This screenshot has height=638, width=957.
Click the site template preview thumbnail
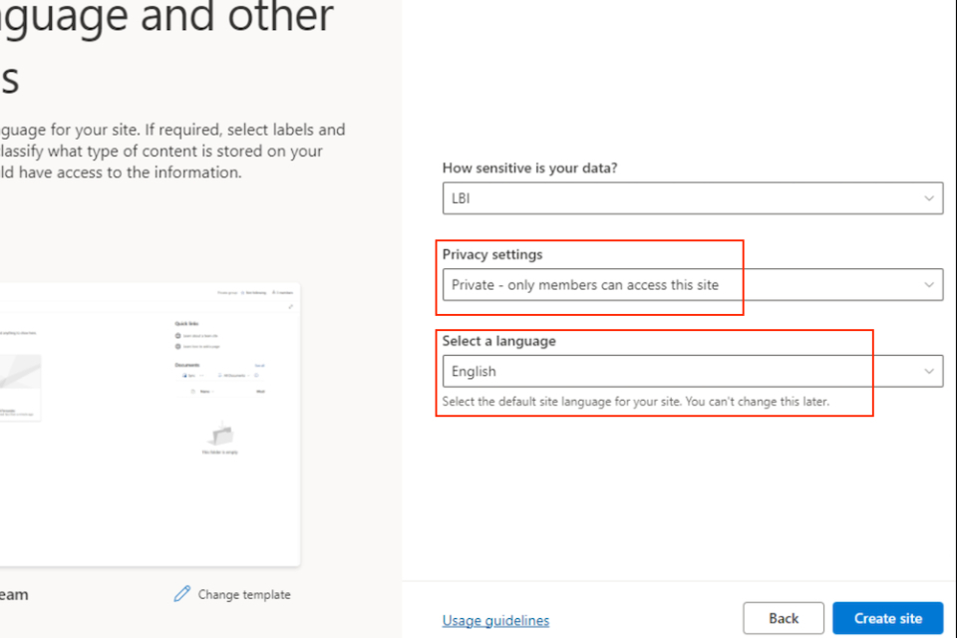150,424
